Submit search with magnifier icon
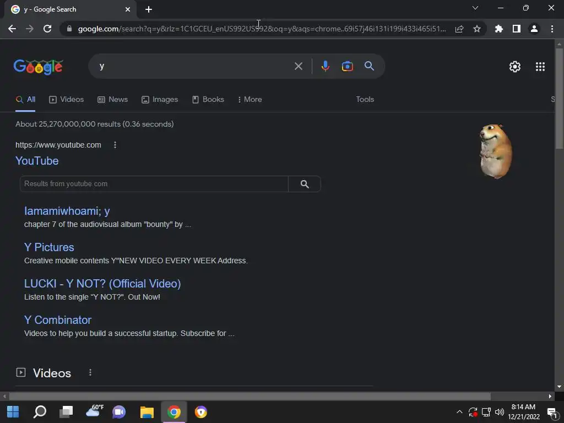564x423 pixels. point(369,66)
